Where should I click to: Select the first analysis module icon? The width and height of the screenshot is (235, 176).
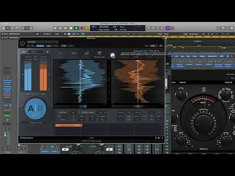(x=61, y=54)
